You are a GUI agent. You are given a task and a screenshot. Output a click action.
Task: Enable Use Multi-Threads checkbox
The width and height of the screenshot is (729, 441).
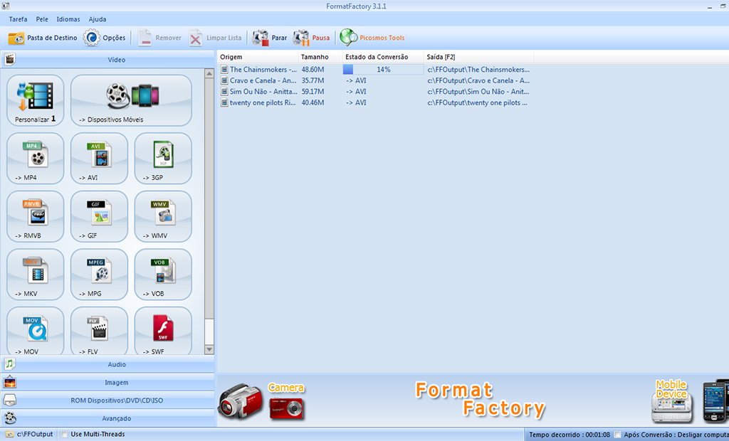[x=65, y=435]
